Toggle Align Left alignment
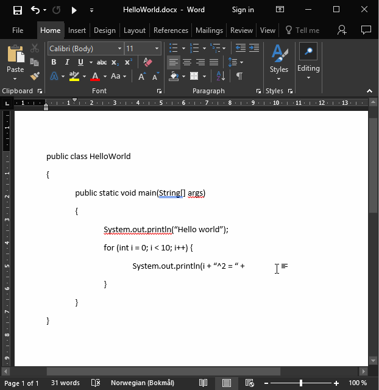 (173, 62)
